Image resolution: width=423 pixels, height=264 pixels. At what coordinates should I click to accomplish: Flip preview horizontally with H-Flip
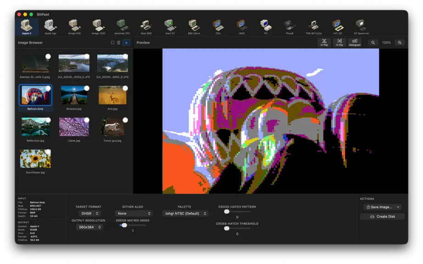point(324,43)
